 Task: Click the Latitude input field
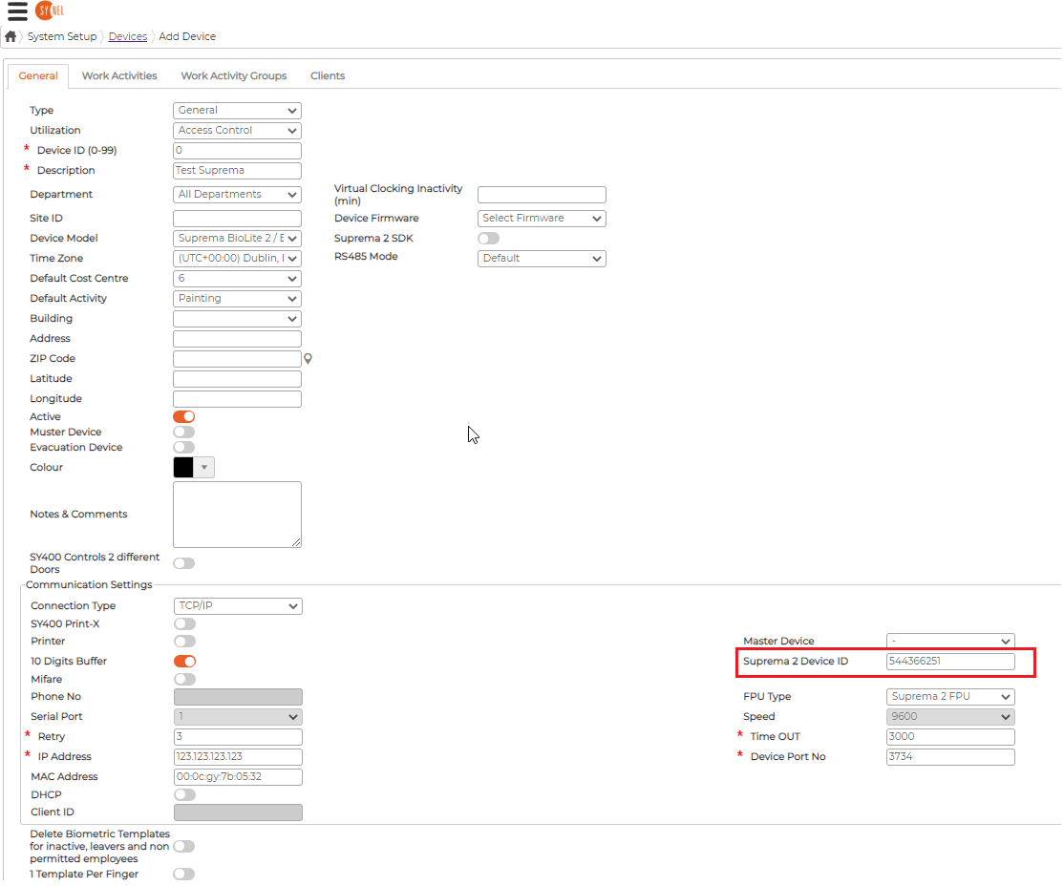pos(237,378)
